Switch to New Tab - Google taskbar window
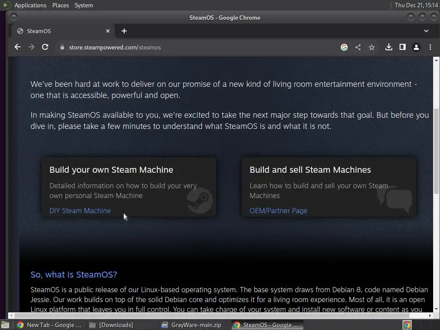This screenshot has height=330, width=440. click(49, 325)
